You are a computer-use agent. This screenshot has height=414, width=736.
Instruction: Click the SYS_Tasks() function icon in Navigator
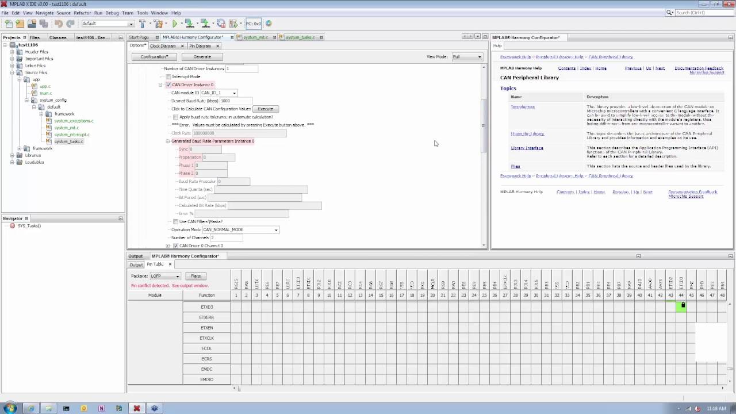click(x=12, y=226)
